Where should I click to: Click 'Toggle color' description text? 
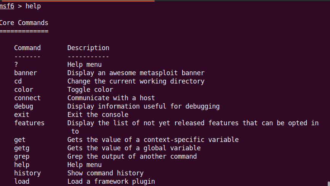point(90,90)
